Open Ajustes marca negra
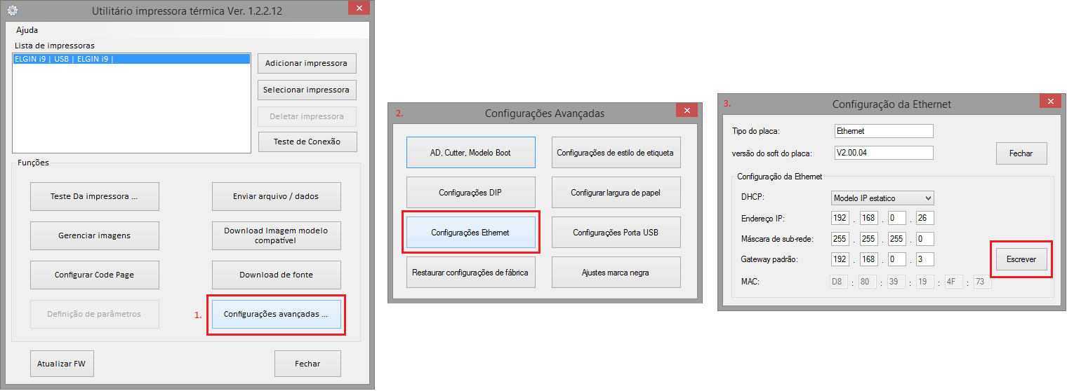The image size is (1067, 391). (x=616, y=272)
